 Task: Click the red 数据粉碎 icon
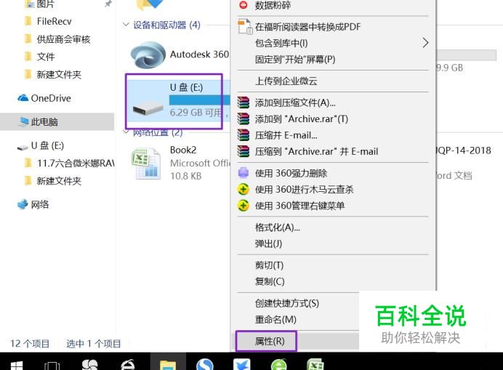pos(244,5)
